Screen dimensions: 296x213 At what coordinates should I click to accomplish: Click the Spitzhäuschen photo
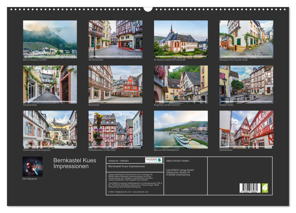tap(246, 129)
